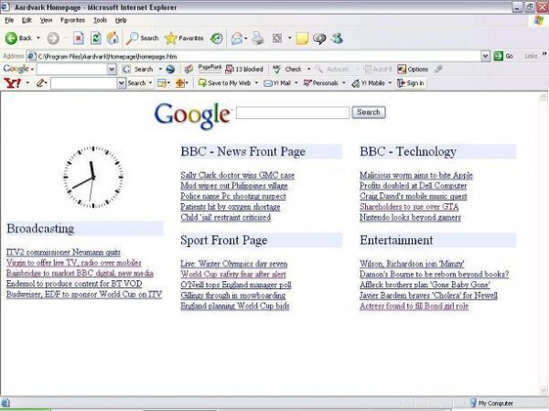549x411 pixels.
Task: Run the Google toolbar spell Check
Action: pos(287,69)
